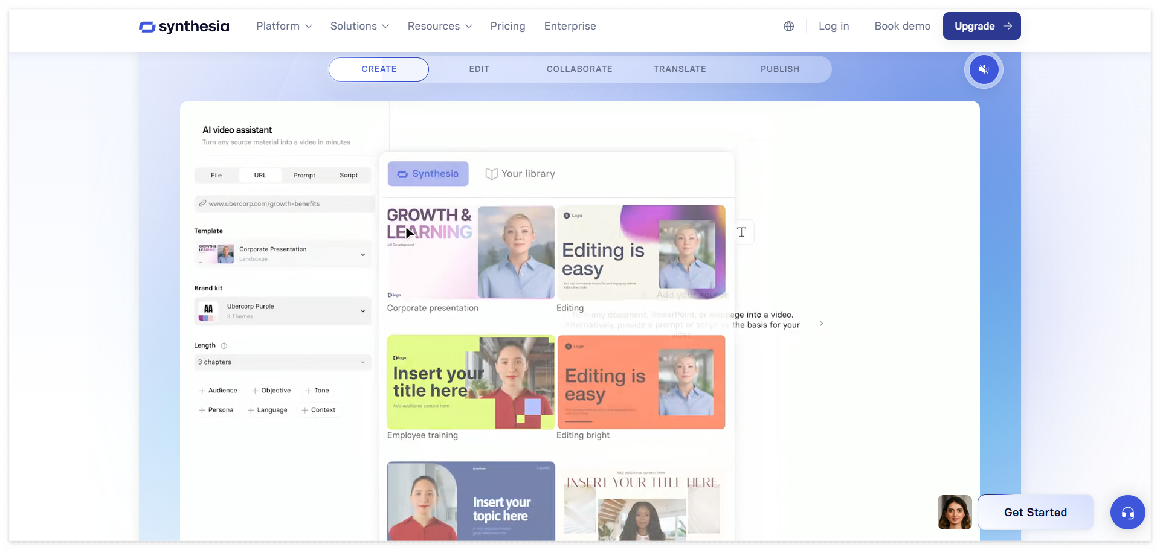Click the Objective option label
The height and width of the screenshot is (550, 1160).
point(276,391)
